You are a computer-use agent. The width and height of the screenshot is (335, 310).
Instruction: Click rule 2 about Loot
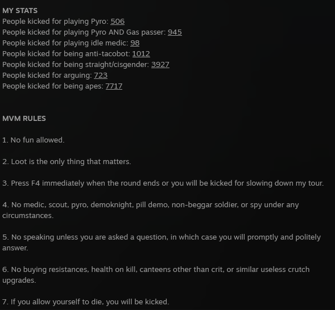coord(67,162)
